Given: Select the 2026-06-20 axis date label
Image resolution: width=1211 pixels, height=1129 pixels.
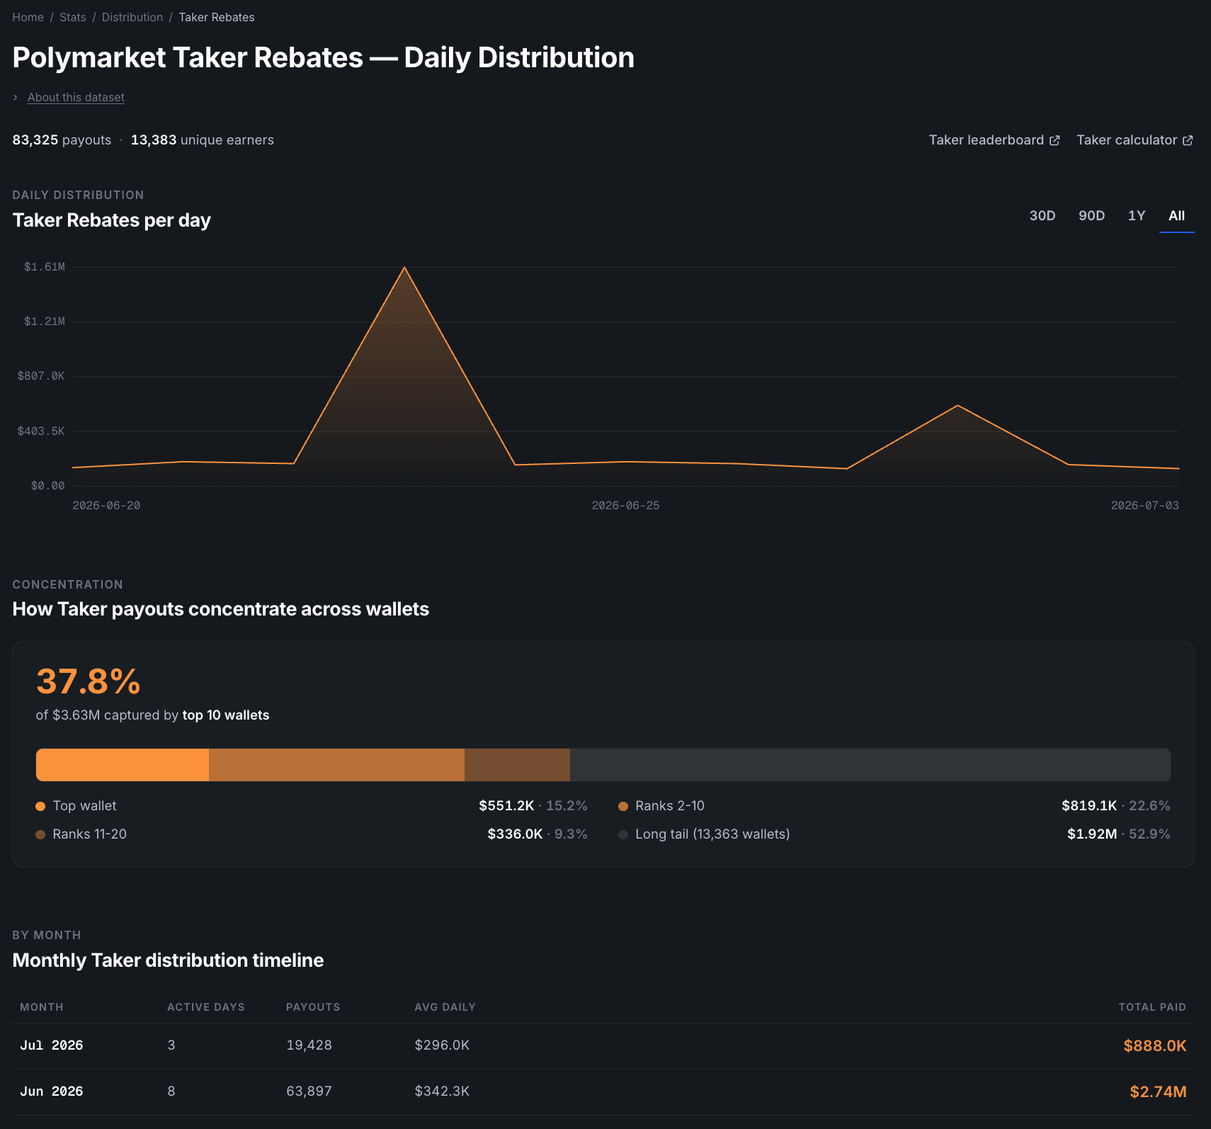Looking at the screenshot, I should click(x=106, y=505).
